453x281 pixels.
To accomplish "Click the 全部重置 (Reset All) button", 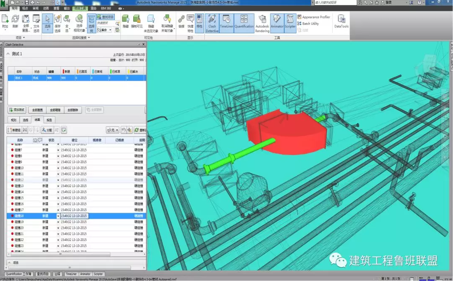I will [x=37, y=110].
